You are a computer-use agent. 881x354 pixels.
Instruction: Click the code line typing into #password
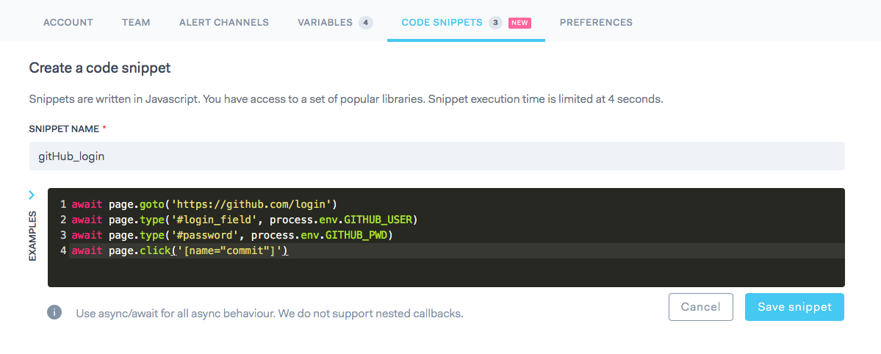coord(233,235)
